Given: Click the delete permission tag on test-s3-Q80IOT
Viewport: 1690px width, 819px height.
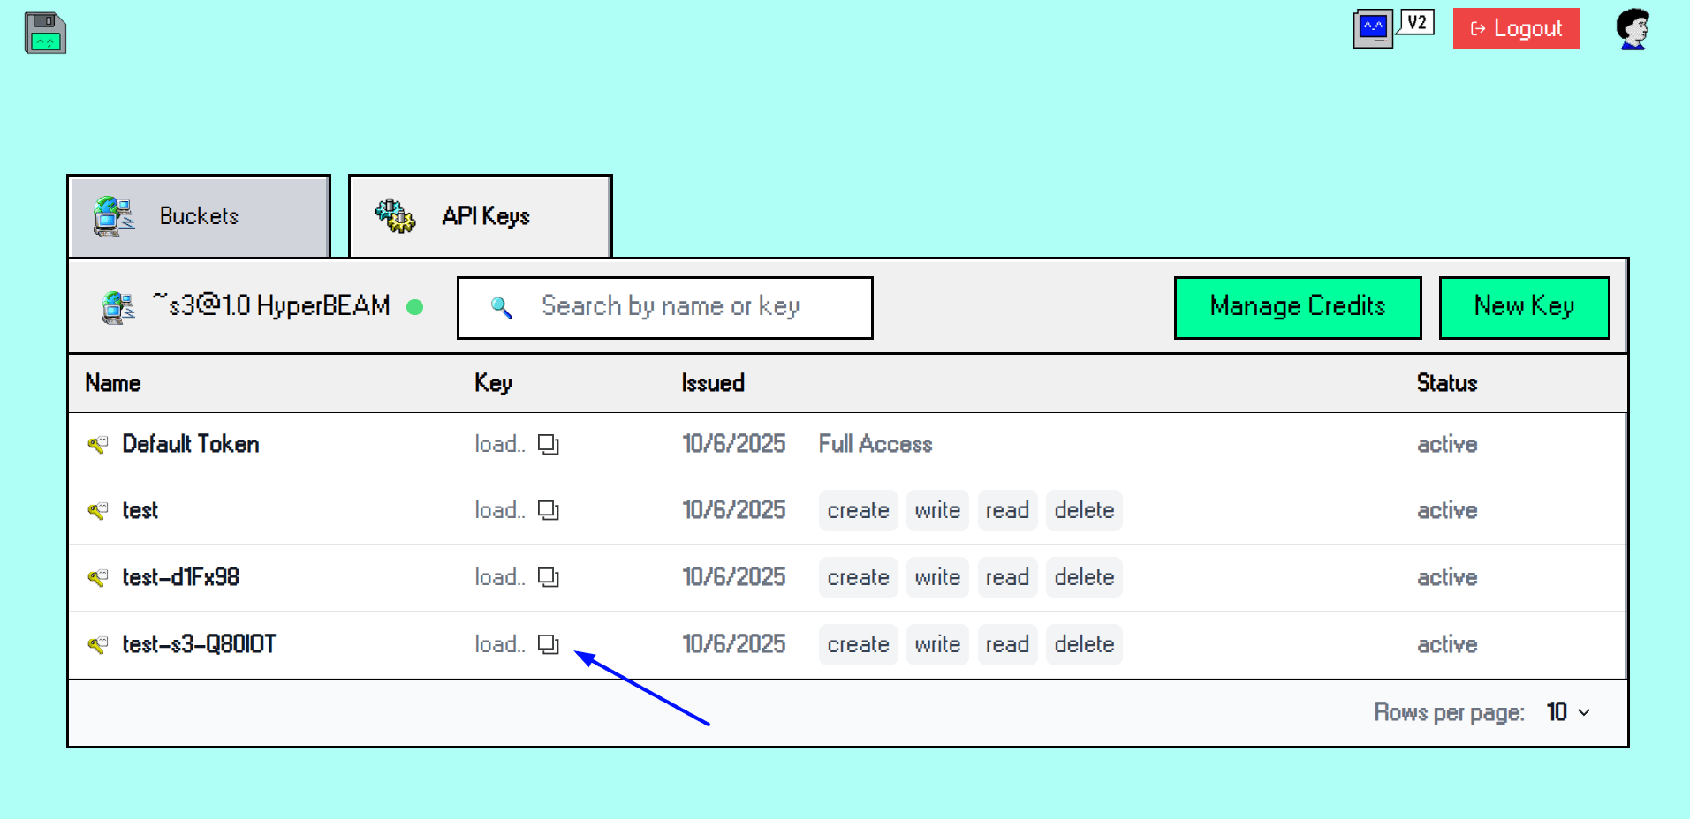Looking at the screenshot, I should (1083, 644).
